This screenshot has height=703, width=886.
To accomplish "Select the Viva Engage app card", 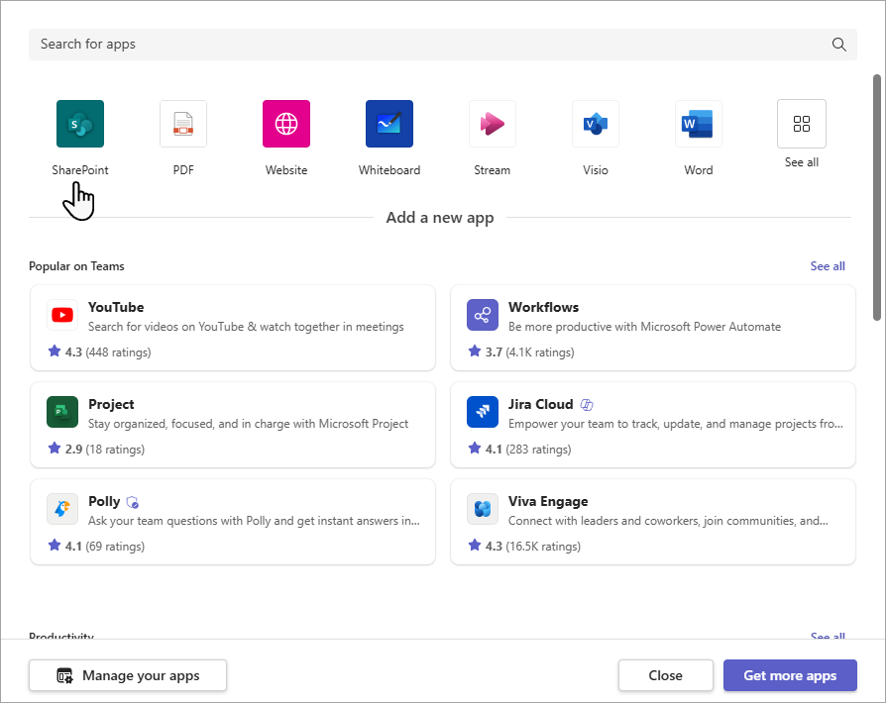I will coord(653,522).
